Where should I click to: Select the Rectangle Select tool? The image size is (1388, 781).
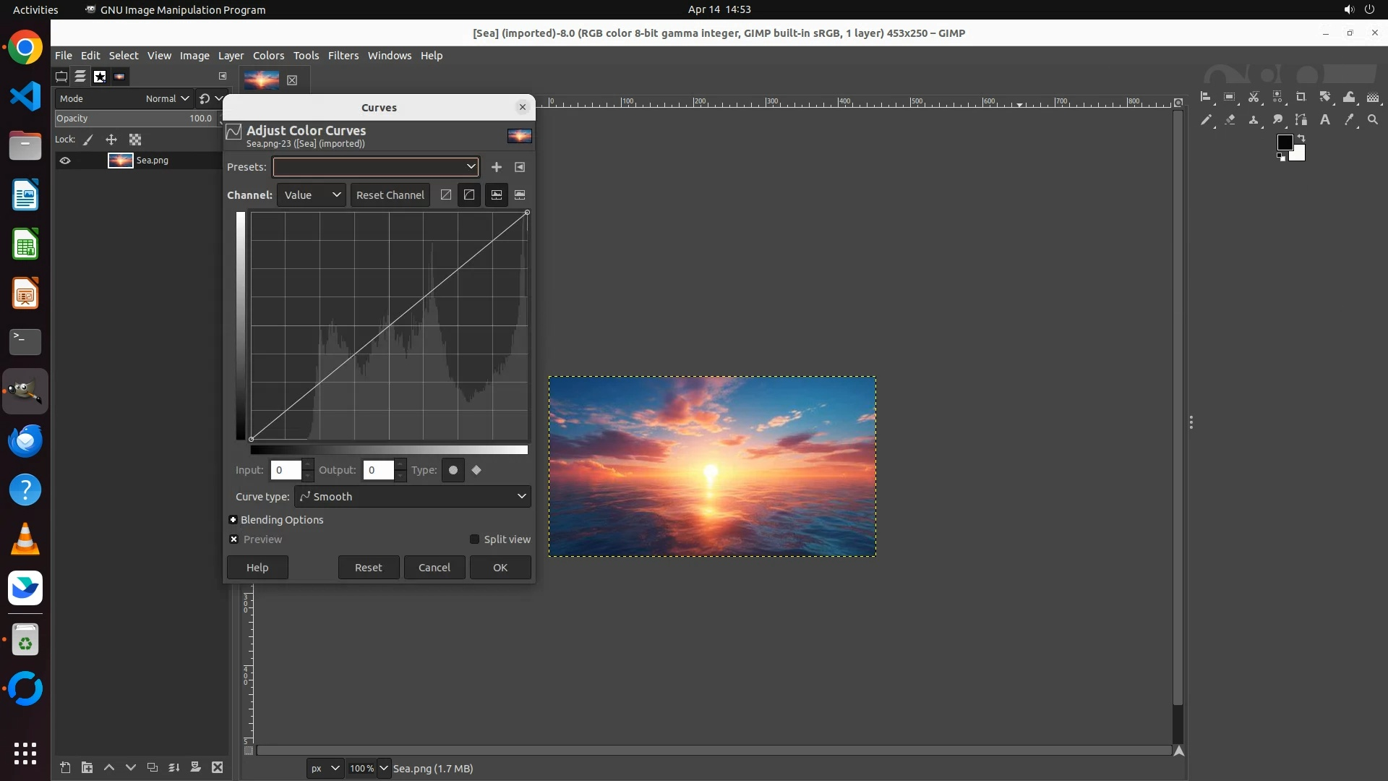coord(1230,97)
